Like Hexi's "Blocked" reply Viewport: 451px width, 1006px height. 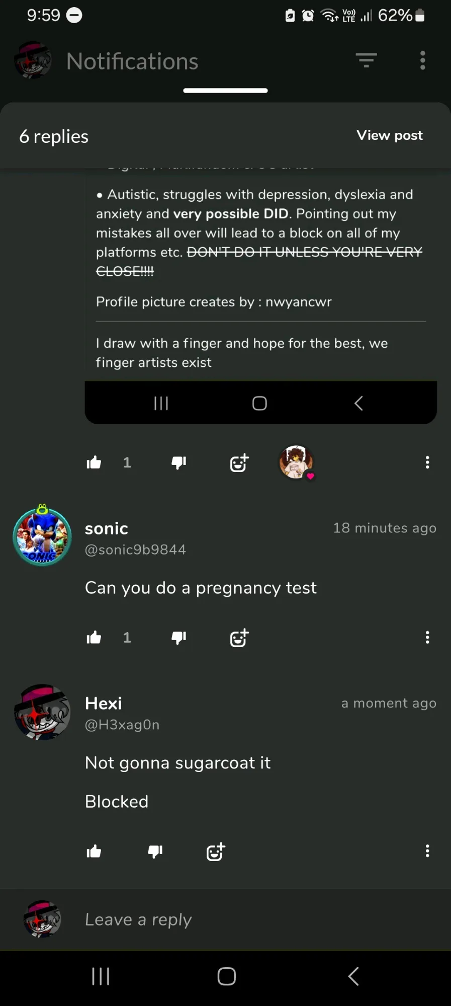pos(94,852)
